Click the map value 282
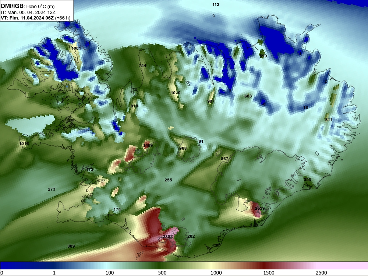 pyautogui.click(x=191, y=236)
